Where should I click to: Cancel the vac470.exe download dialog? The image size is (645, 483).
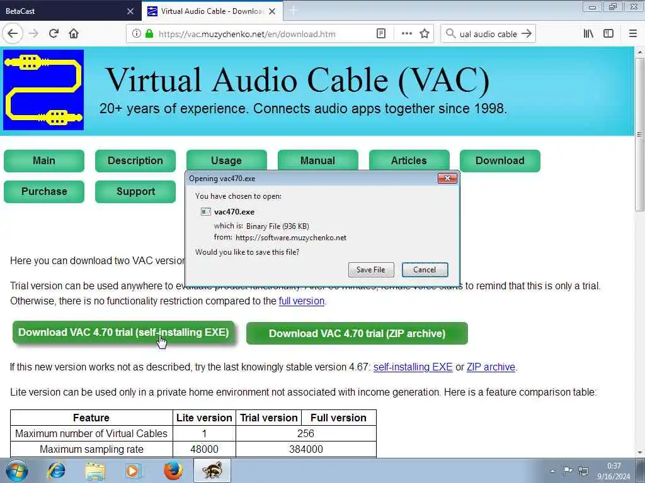tap(425, 270)
